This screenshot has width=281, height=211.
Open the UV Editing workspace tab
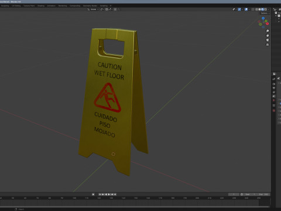point(16,6)
